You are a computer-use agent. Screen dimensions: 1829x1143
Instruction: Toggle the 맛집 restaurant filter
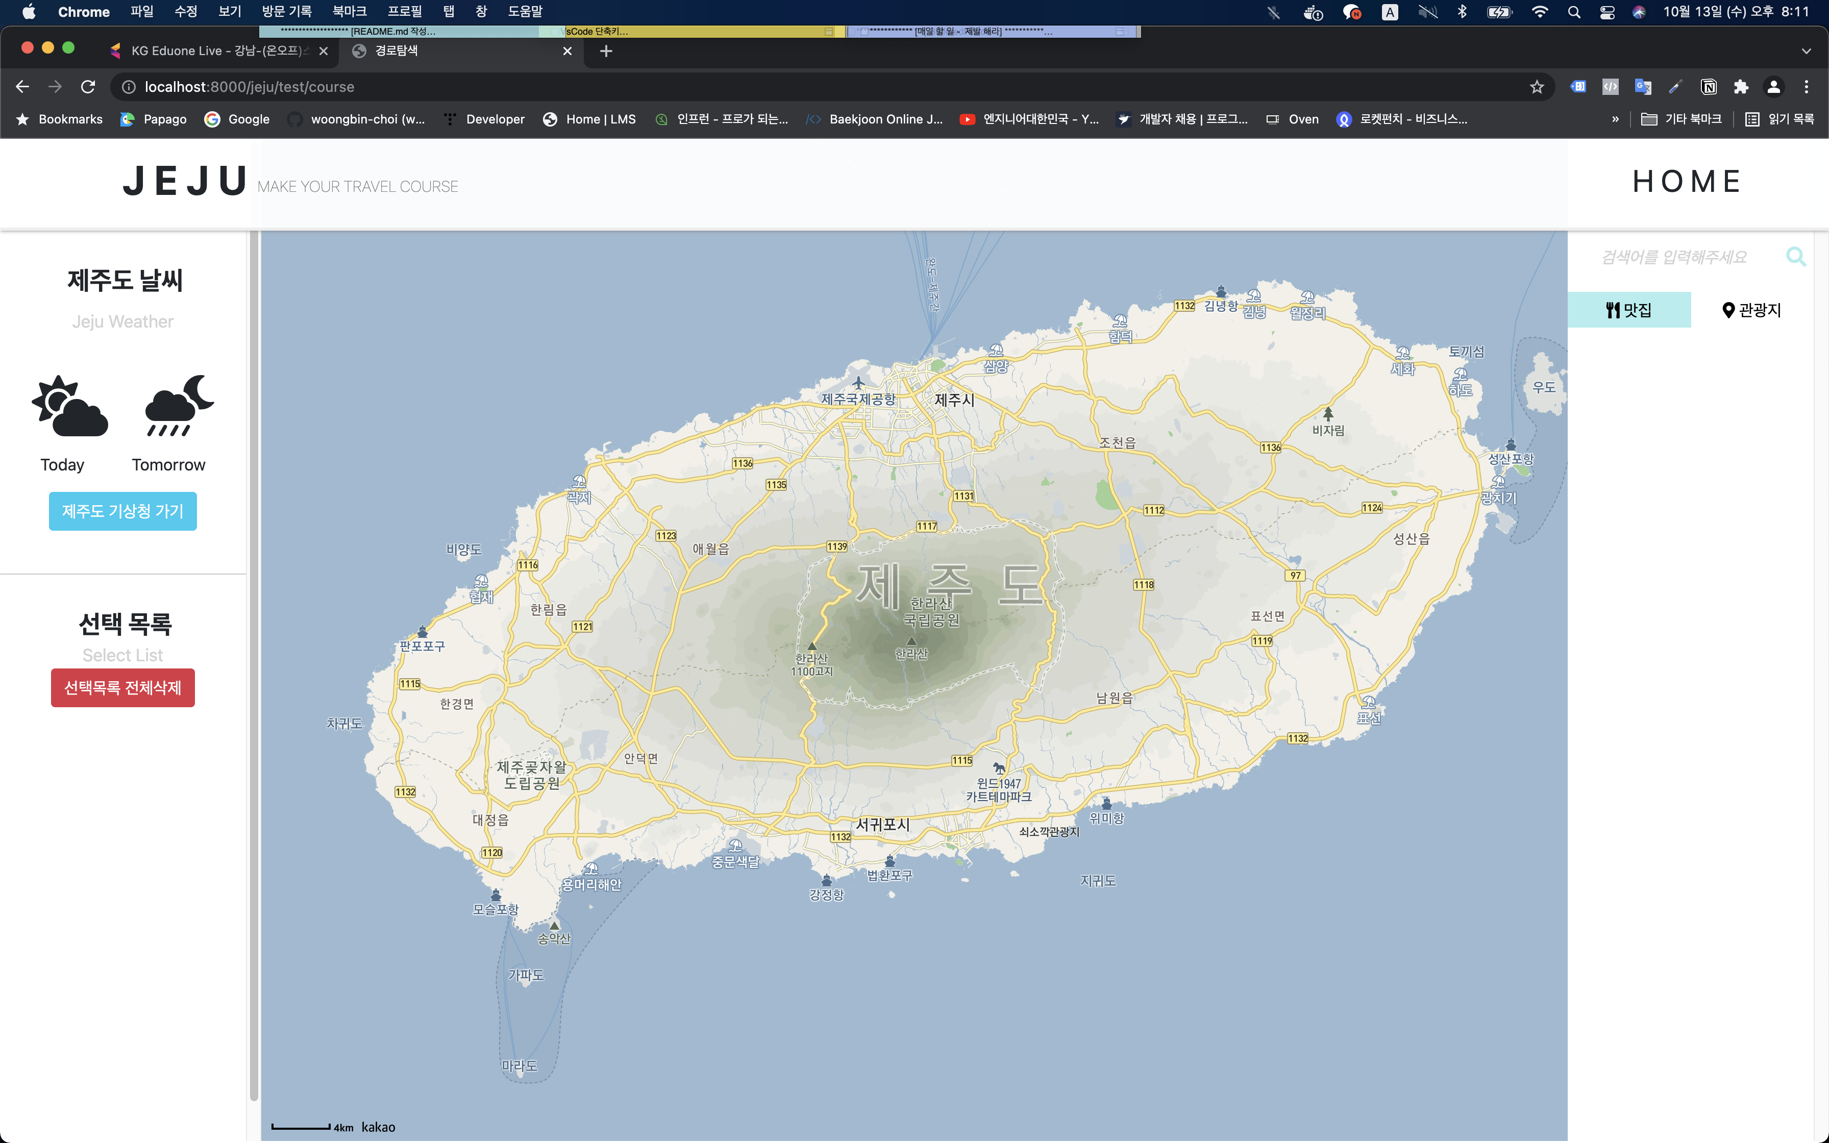1629,310
